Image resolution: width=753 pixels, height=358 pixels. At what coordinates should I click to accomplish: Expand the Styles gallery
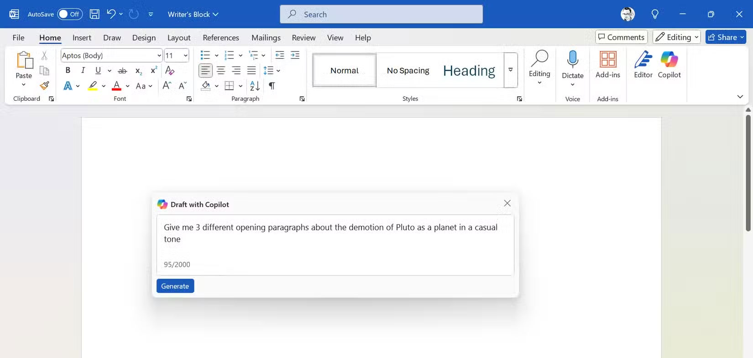click(511, 70)
